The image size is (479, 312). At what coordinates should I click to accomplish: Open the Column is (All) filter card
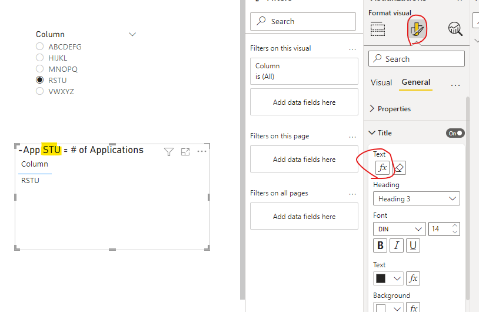[x=304, y=71]
